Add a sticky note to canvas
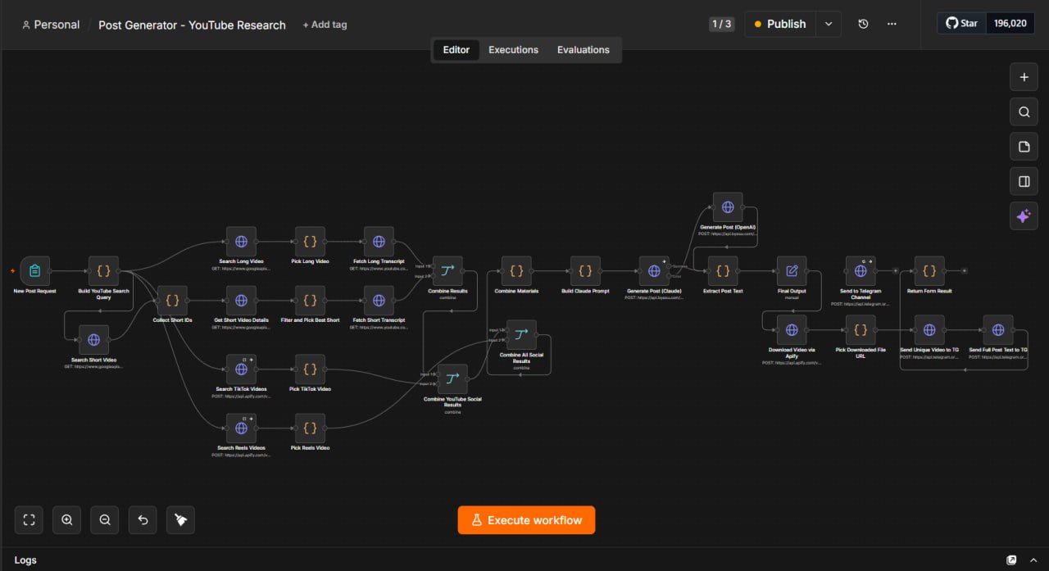Image resolution: width=1049 pixels, height=571 pixels. pos(1024,147)
